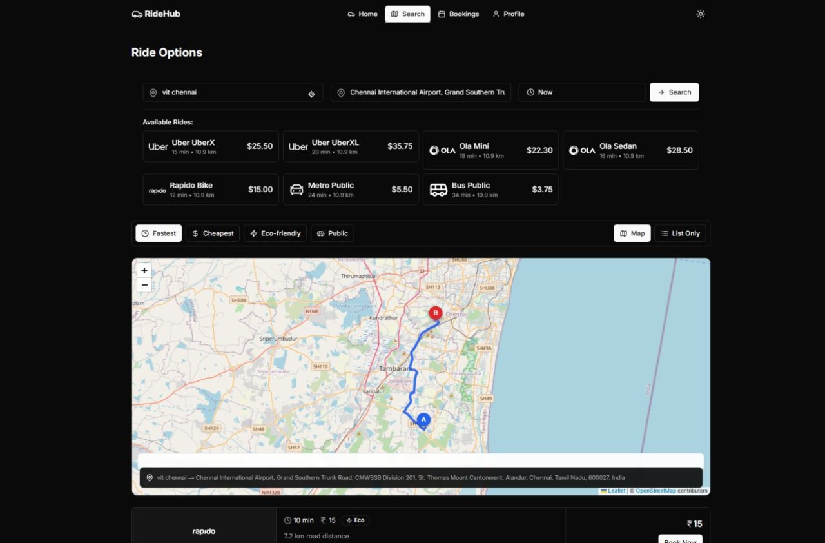Click the Uber logo on UberX card
This screenshot has height=543, width=825.
pyautogui.click(x=158, y=146)
